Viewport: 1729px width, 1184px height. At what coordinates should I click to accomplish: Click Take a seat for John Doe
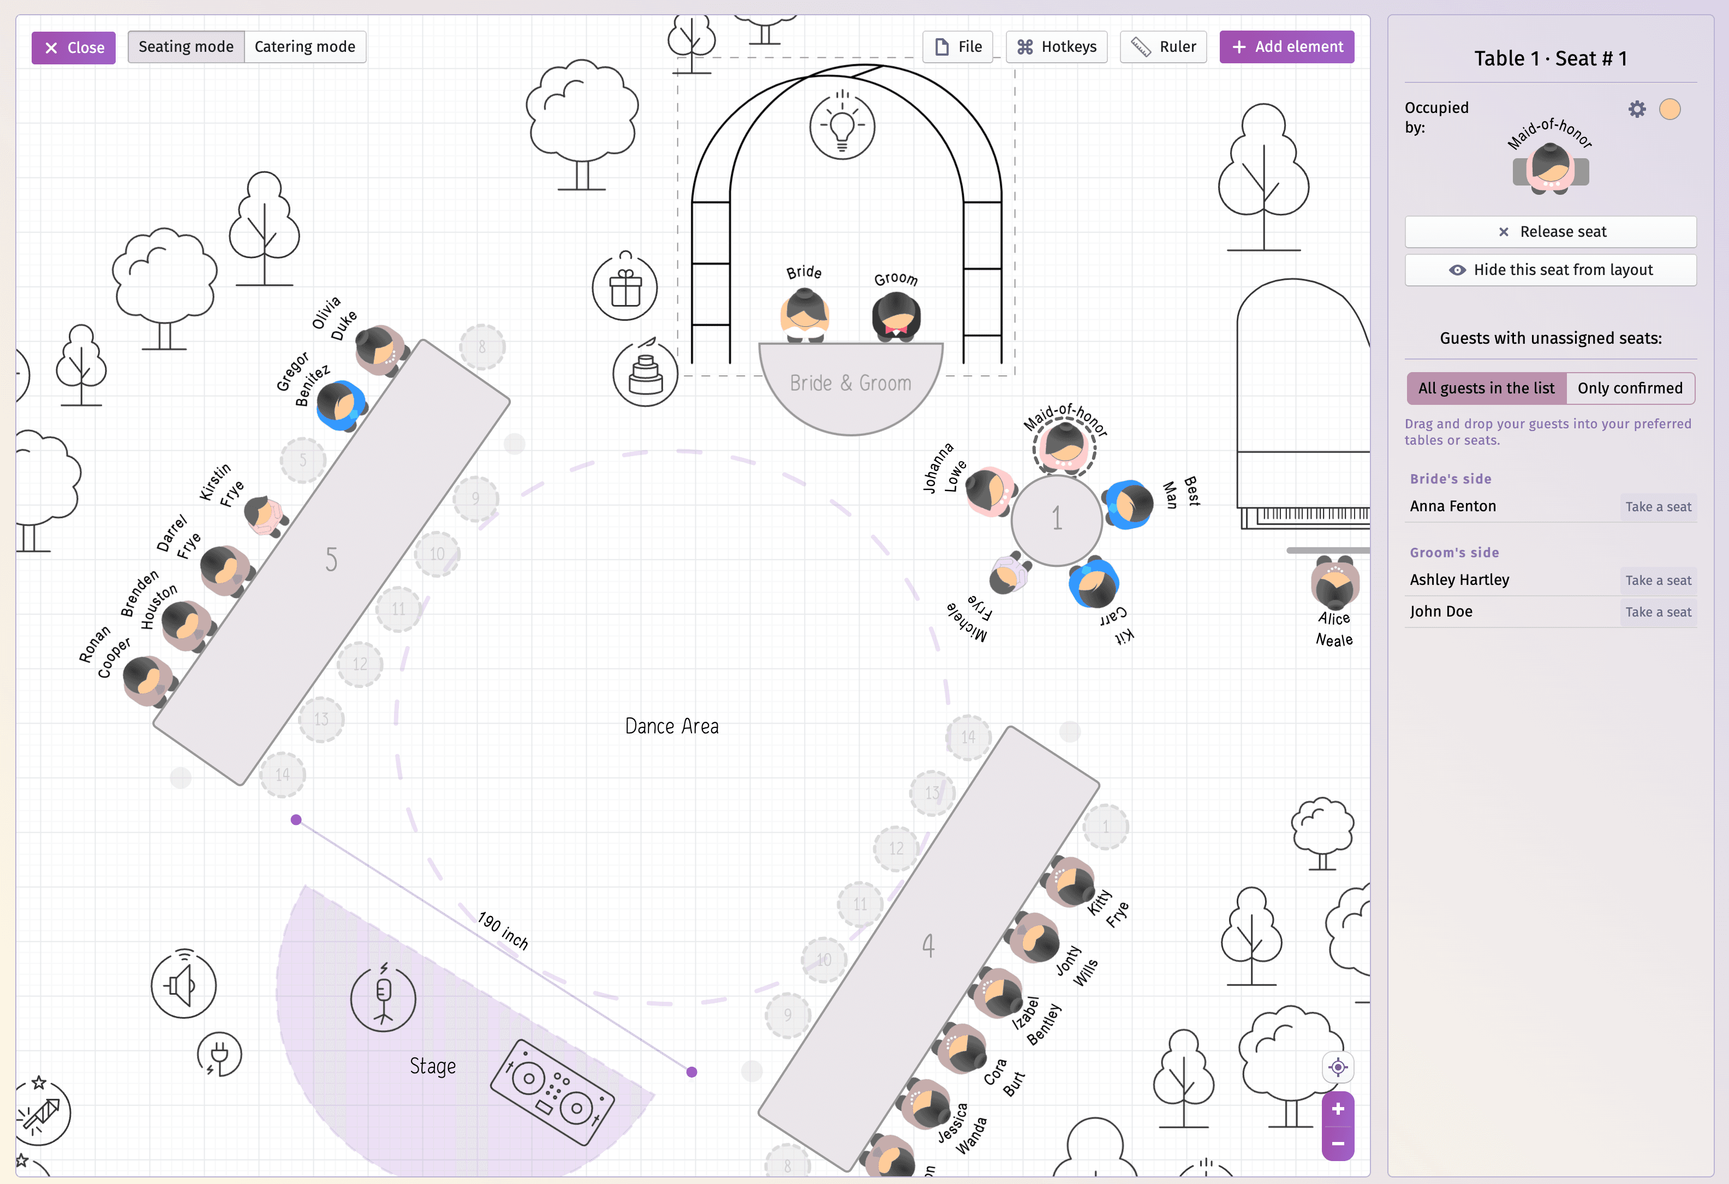pyautogui.click(x=1659, y=610)
